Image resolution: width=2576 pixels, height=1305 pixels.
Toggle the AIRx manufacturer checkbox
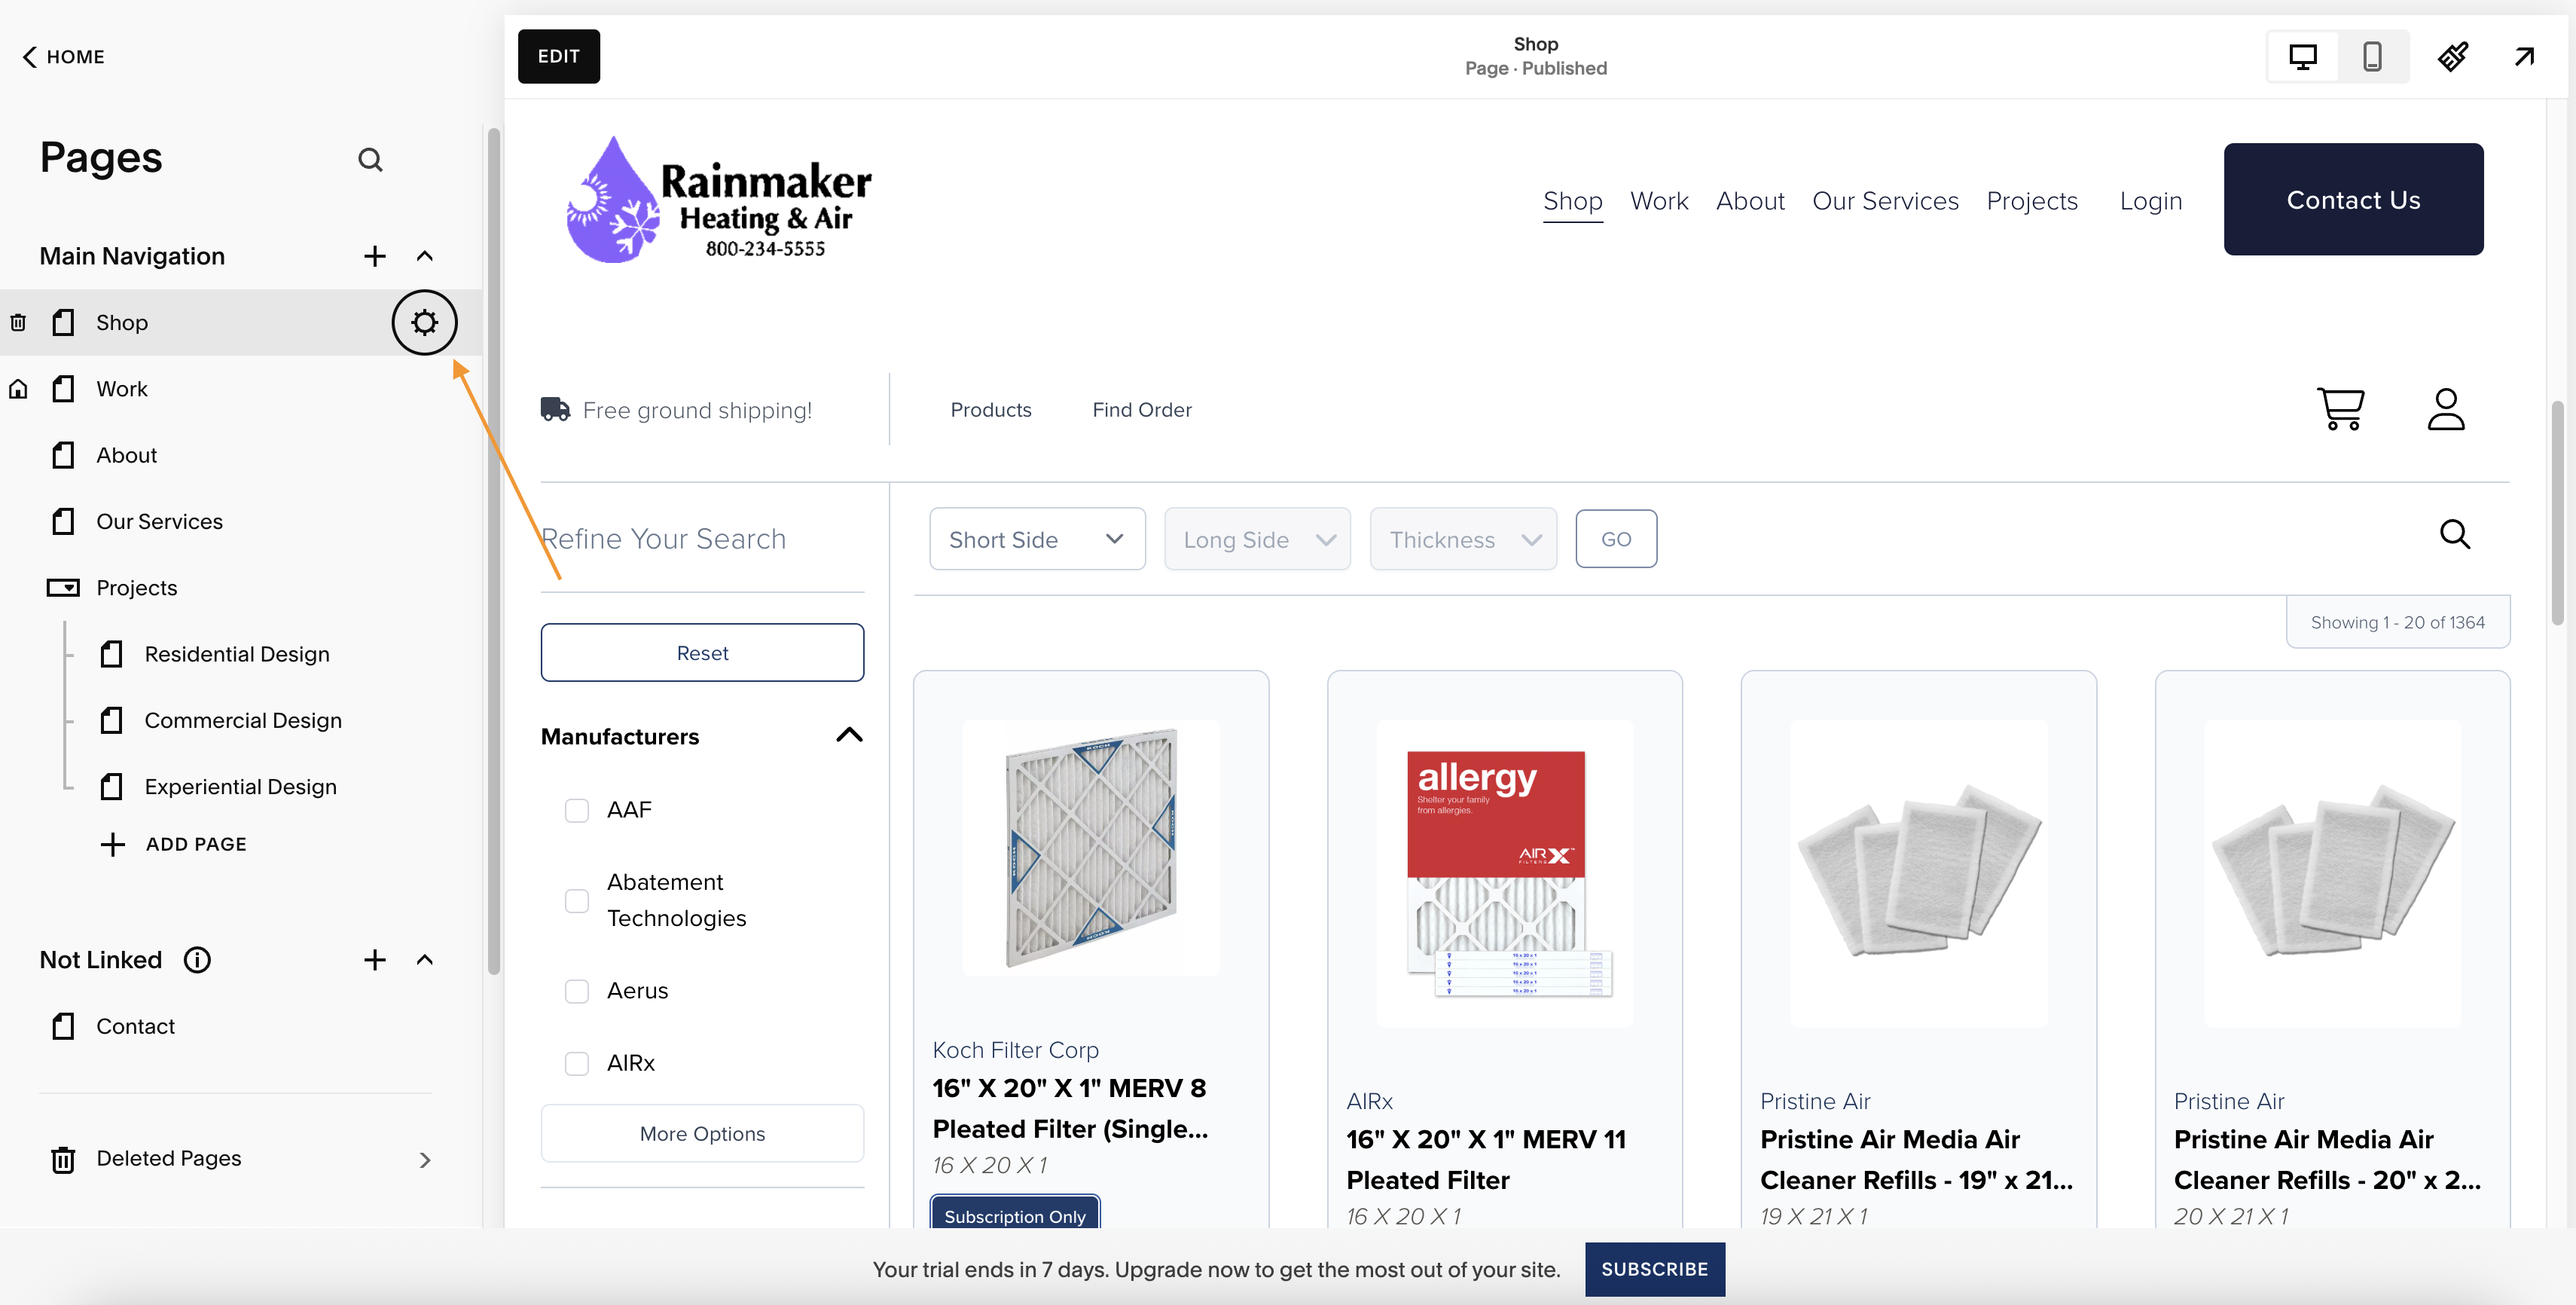coord(577,1063)
